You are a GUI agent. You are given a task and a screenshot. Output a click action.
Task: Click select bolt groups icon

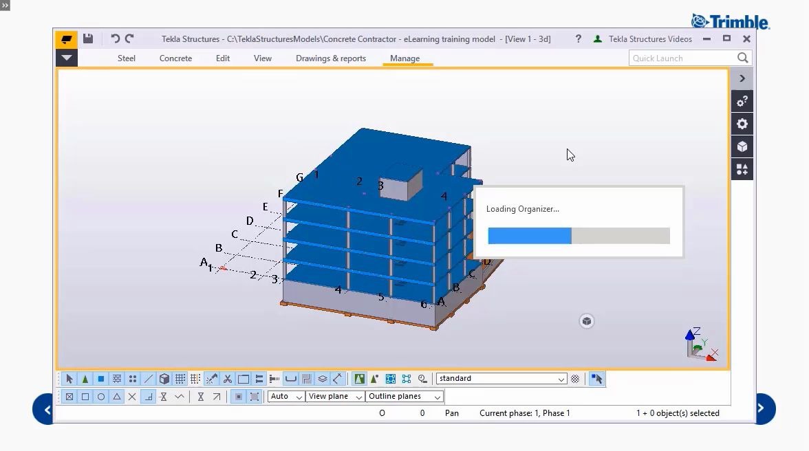(x=259, y=379)
